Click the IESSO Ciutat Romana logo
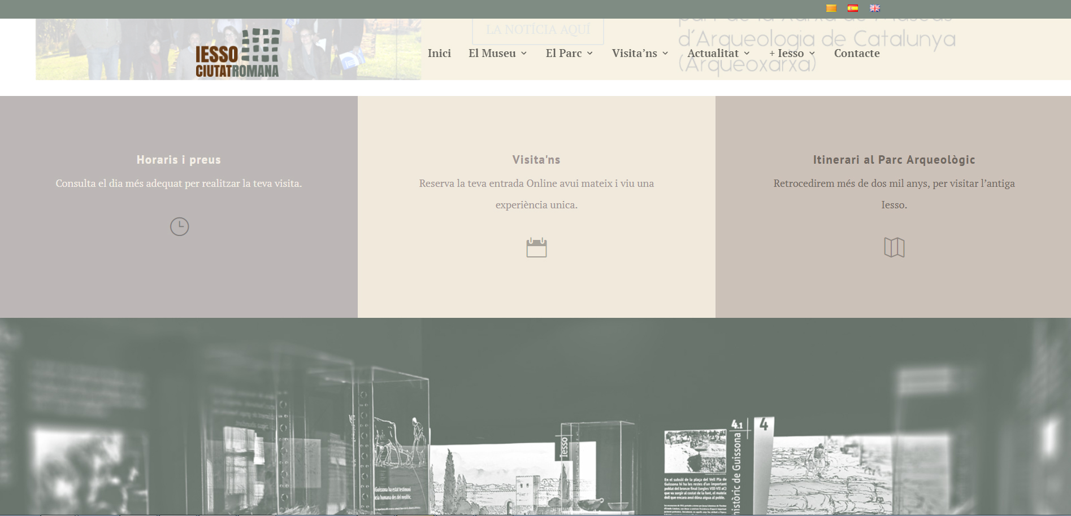Screen dimensions: 1071x516 click(237, 54)
